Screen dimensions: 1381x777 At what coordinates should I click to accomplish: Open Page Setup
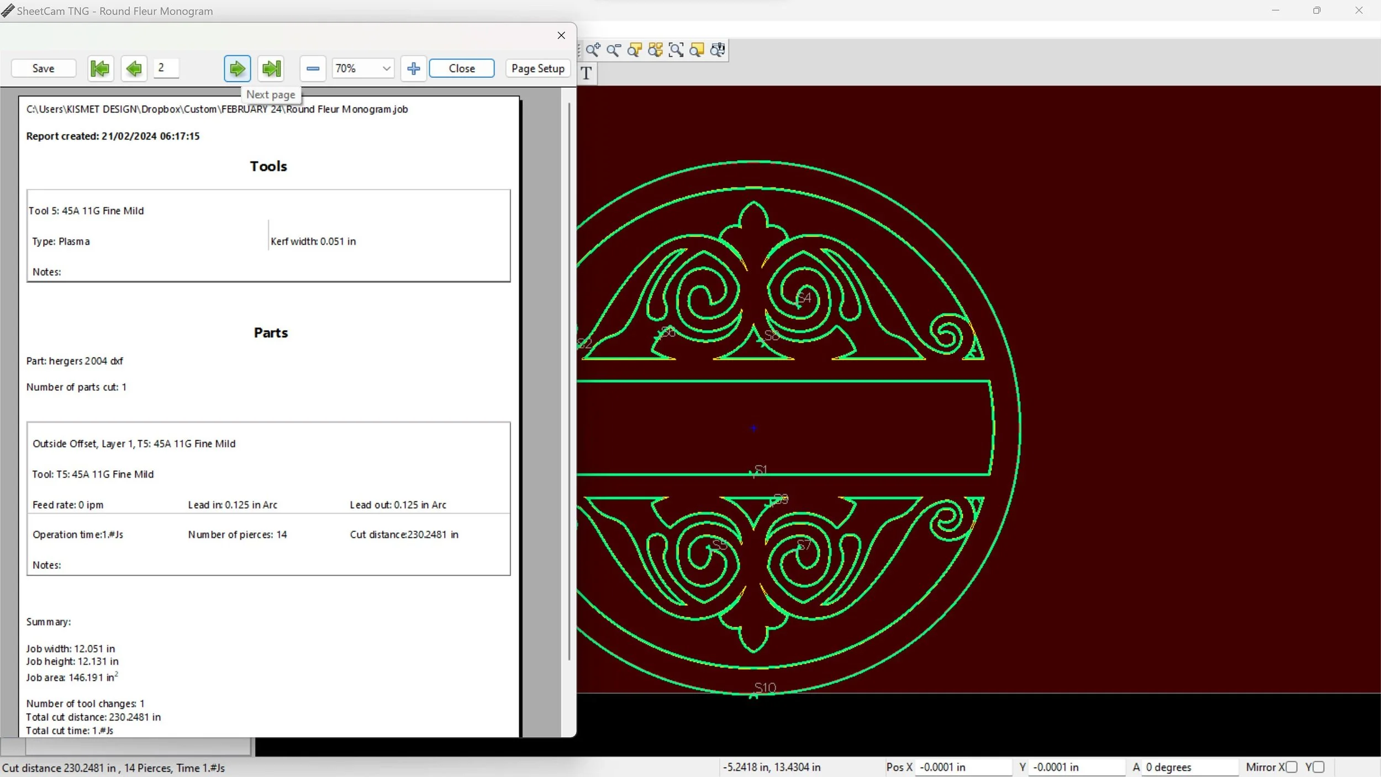(x=537, y=68)
